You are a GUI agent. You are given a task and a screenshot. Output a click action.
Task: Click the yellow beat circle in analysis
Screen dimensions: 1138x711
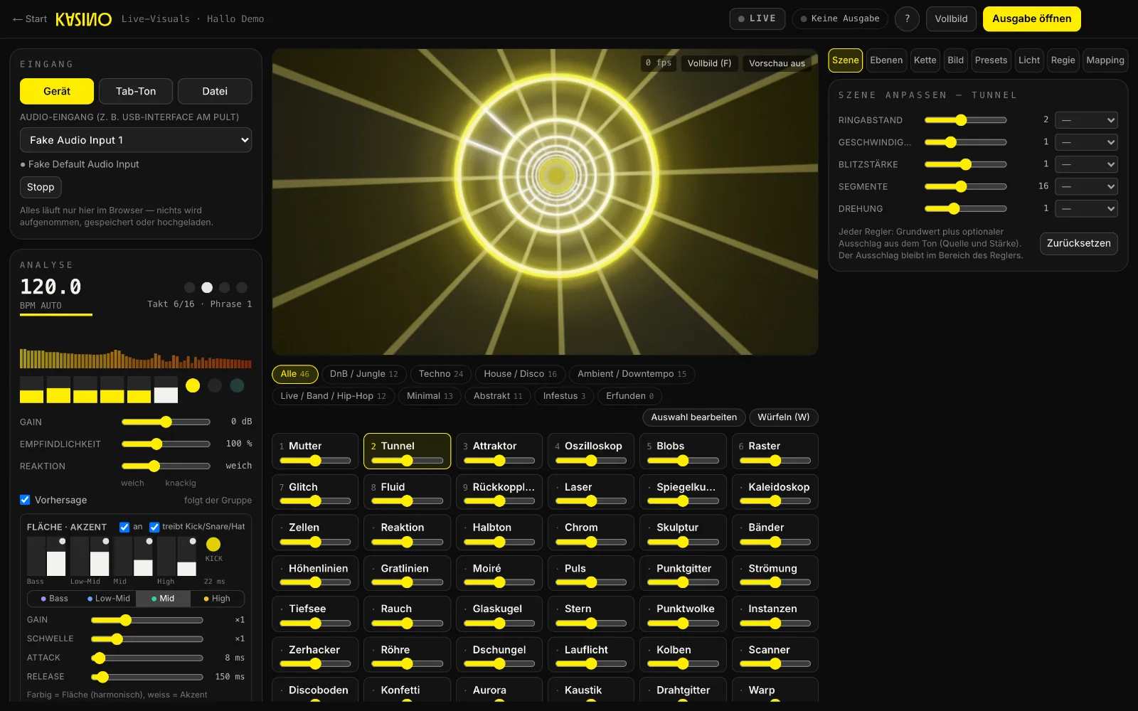coord(193,385)
